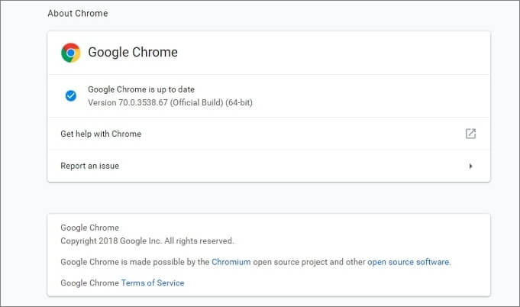Click the blue up-to-date checkmark icon

71,95
